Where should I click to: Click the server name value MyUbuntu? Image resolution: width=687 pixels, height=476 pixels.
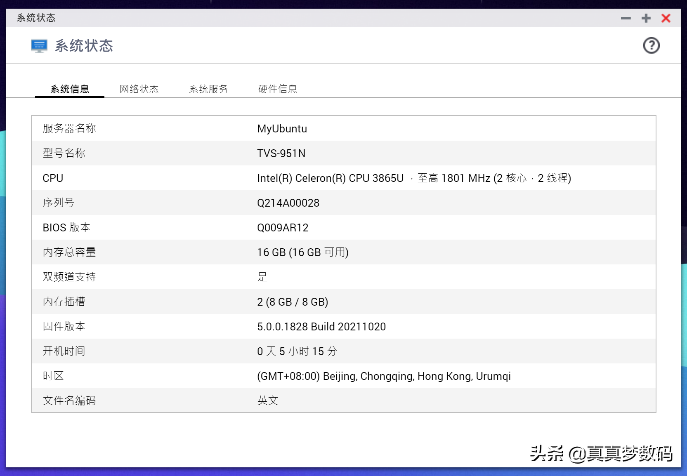282,129
